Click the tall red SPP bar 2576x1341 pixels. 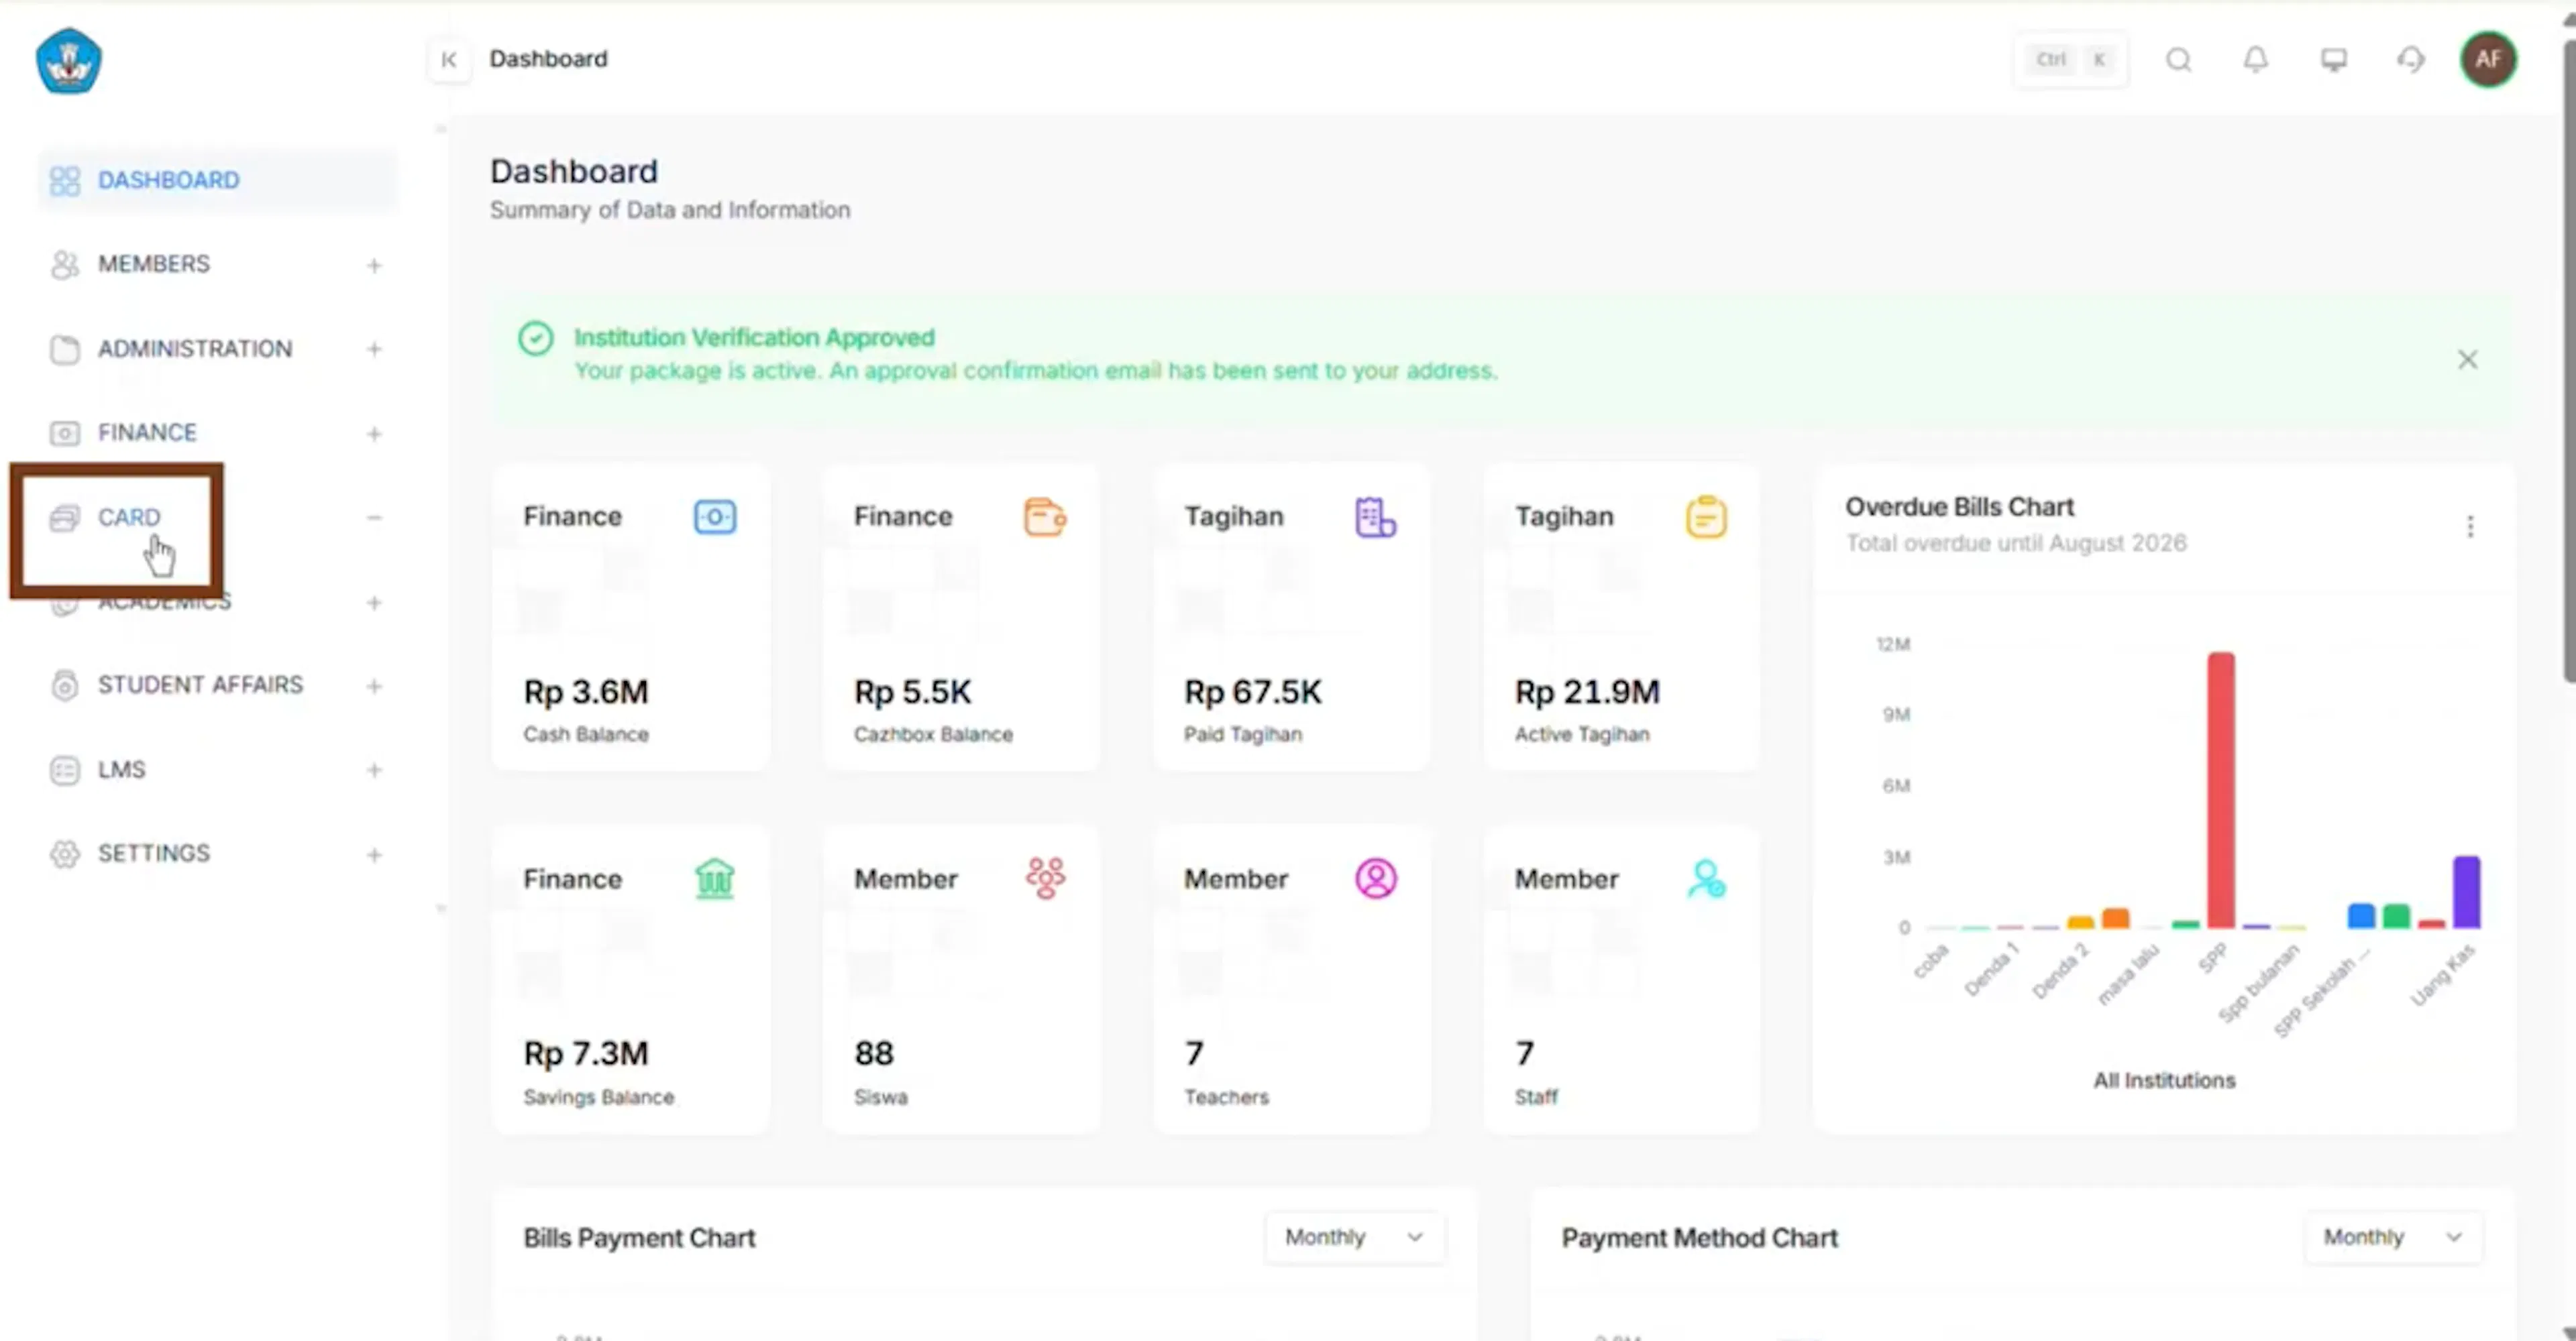(x=2220, y=791)
